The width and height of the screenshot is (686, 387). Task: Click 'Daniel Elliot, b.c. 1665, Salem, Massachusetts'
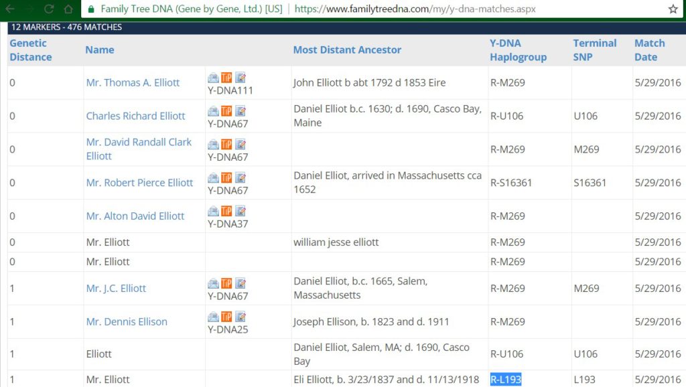click(360, 288)
